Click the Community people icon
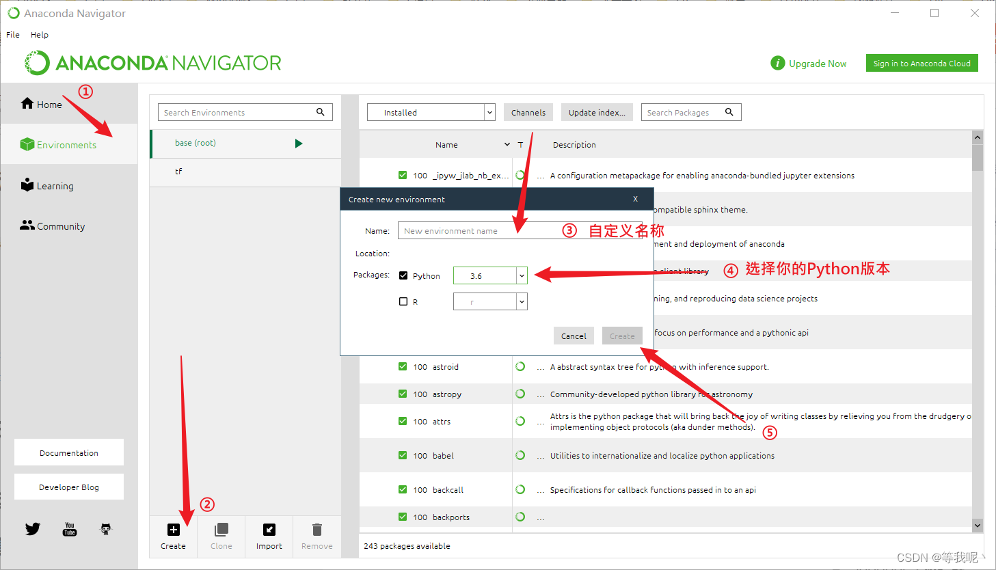The width and height of the screenshot is (996, 570). [x=27, y=225]
